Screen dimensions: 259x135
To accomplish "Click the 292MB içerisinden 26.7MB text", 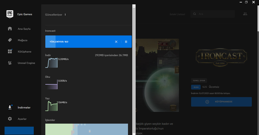I will click(111, 55).
